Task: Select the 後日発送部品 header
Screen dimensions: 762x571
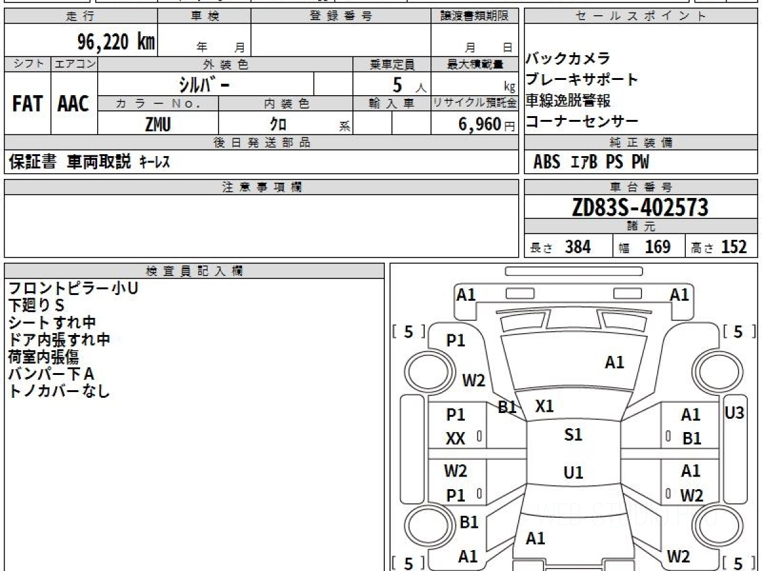Action: 261,143
